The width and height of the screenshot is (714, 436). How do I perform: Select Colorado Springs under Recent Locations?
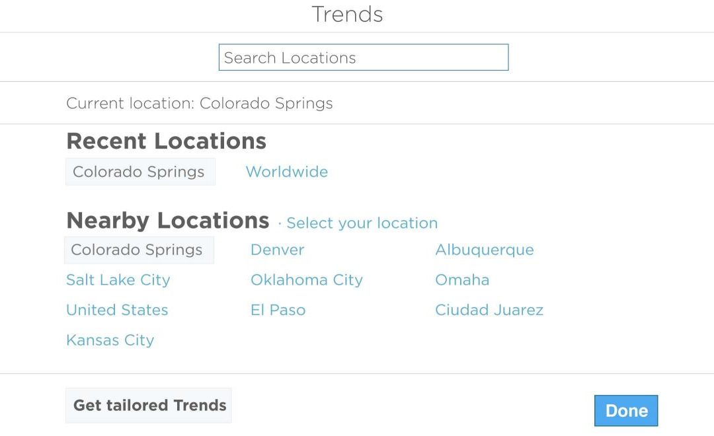[x=139, y=172]
